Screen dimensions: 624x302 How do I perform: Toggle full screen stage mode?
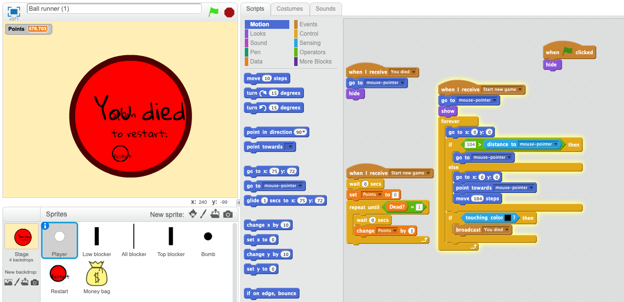click(x=14, y=11)
